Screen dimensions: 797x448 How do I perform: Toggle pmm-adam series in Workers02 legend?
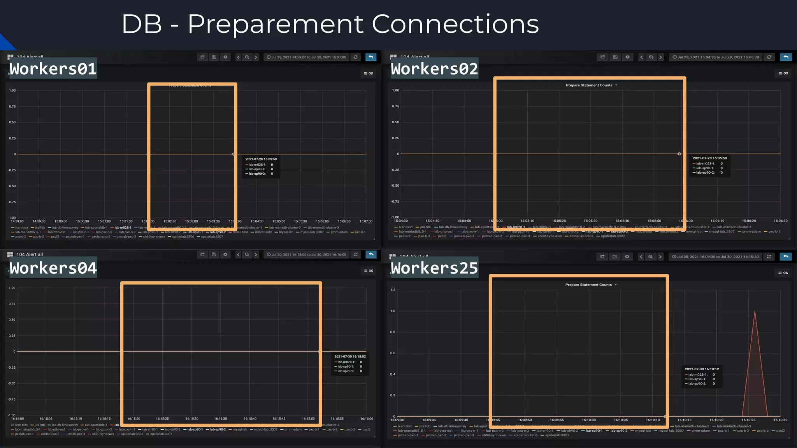[749, 231]
